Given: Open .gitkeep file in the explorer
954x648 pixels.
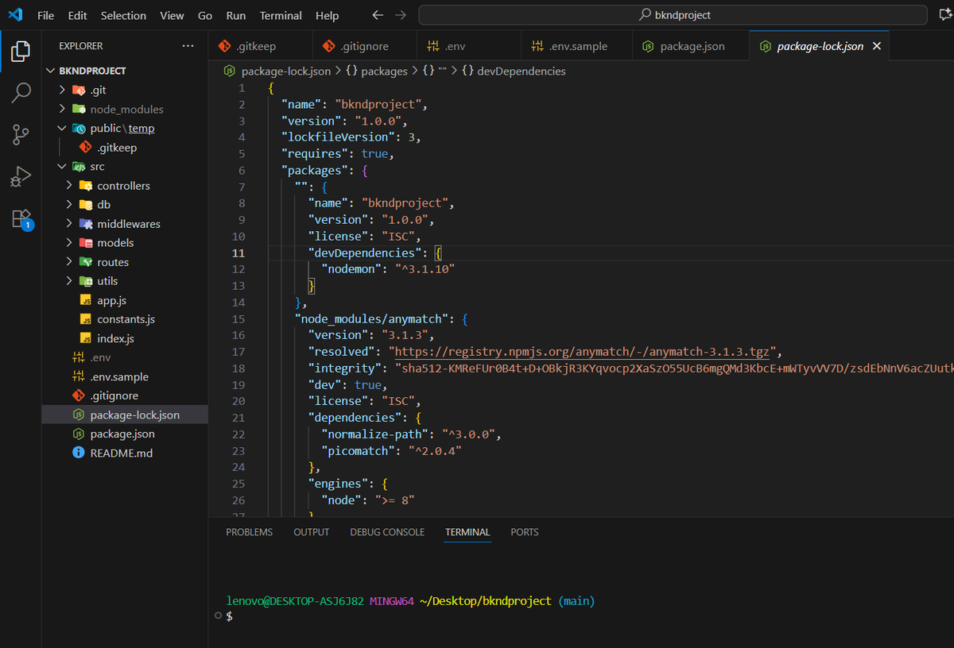Looking at the screenshot, I should (x=125, y=148).
